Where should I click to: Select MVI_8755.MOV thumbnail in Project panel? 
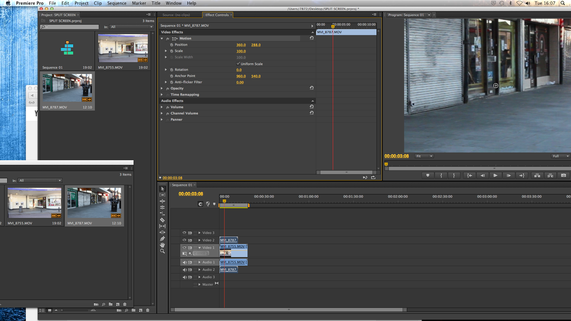[x=123, y=48]
